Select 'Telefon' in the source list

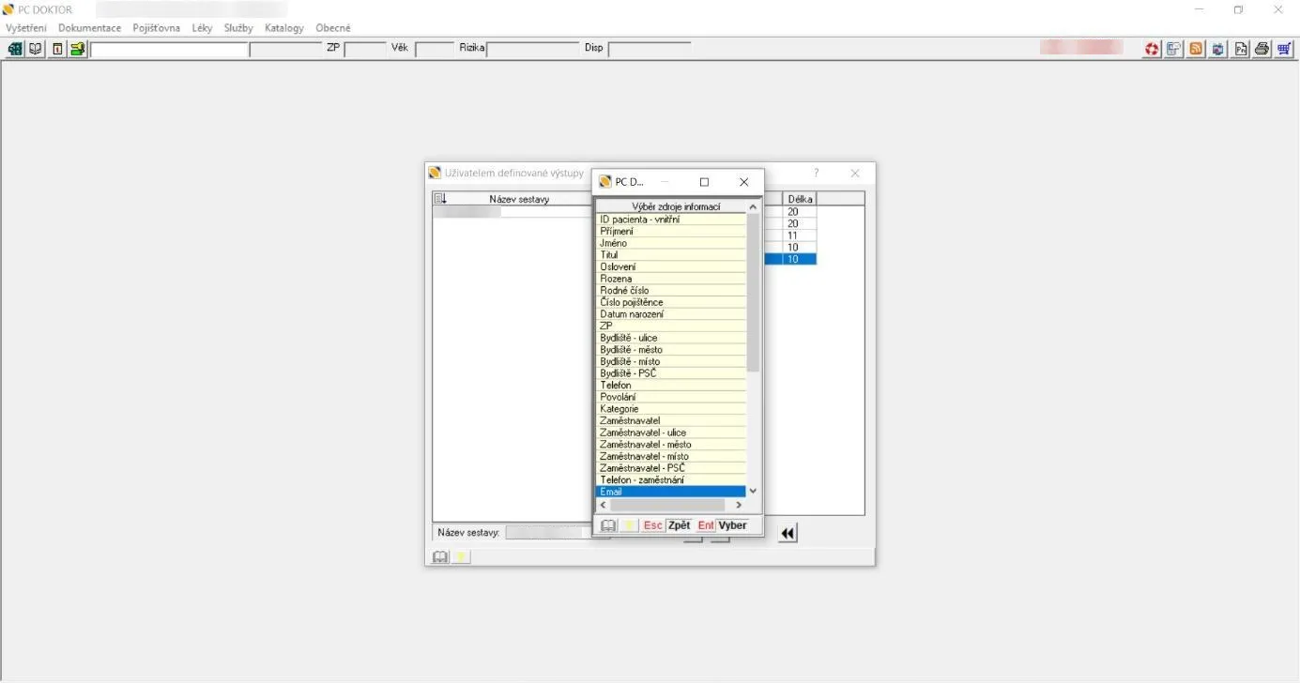click(x=672, y=386)
